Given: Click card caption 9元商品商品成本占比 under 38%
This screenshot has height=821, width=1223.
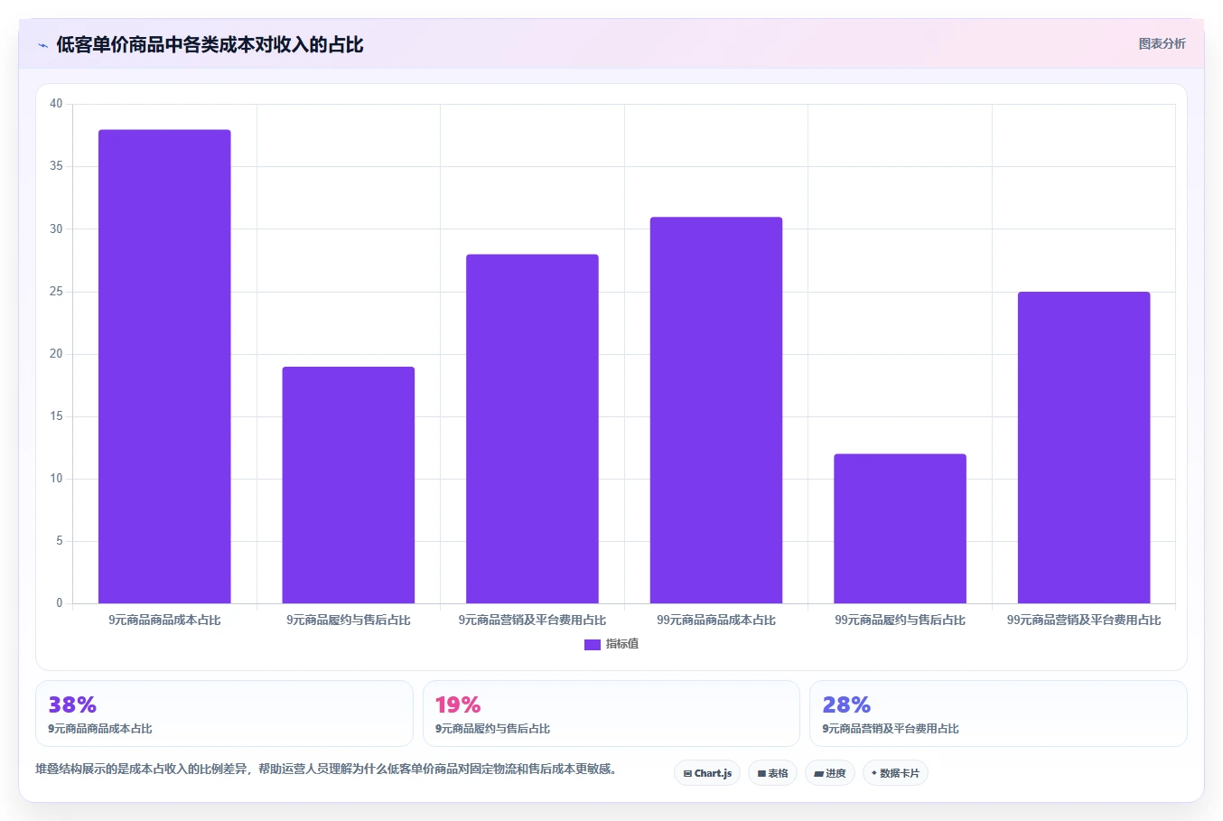Looking at the screenshot, I should (100, 729).
